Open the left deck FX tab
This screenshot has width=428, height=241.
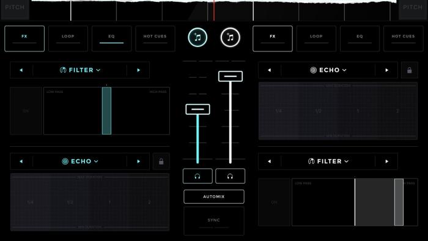(24, 39)
